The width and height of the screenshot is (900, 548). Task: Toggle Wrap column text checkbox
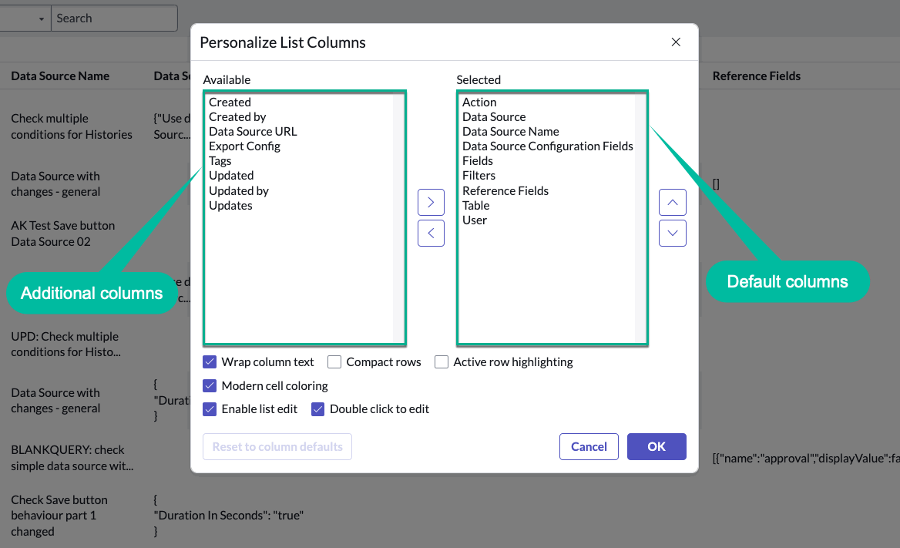pyautogui.click(x=210, y=361)
